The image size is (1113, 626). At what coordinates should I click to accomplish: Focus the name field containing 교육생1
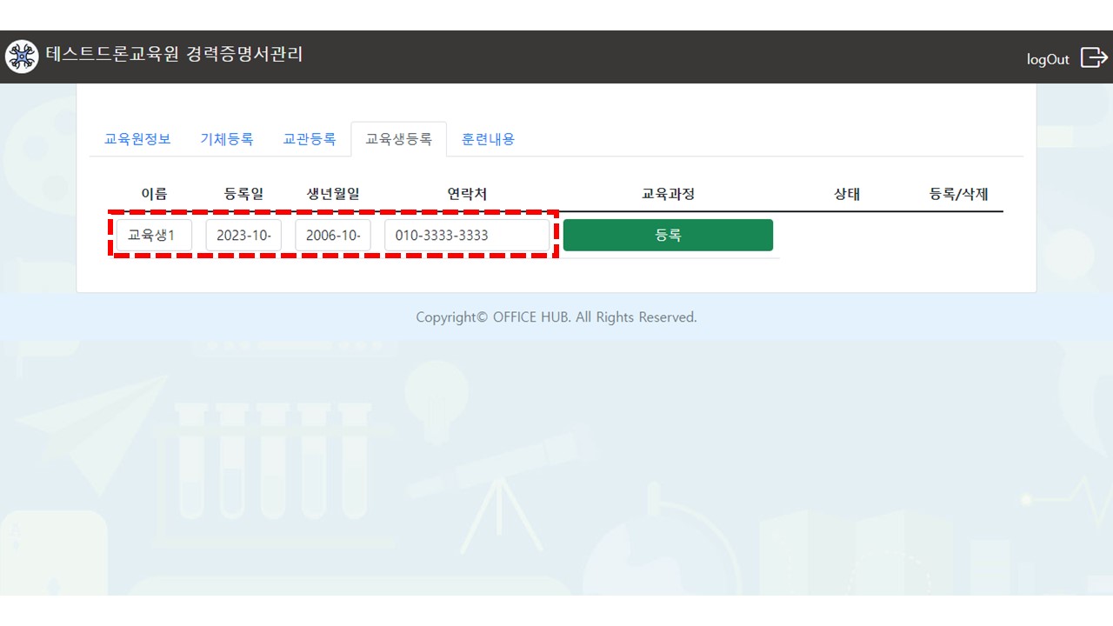coord(154,236)
